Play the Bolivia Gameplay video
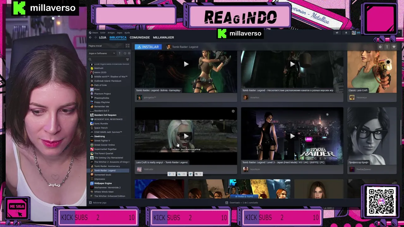This screenshot has height=227, width=404. coord(186,64)
